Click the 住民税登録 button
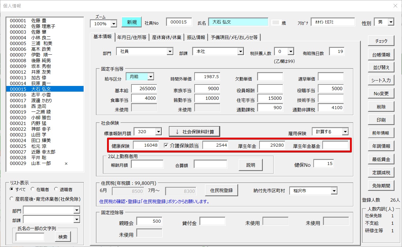 pyautogui.click(x=221, y=190)
